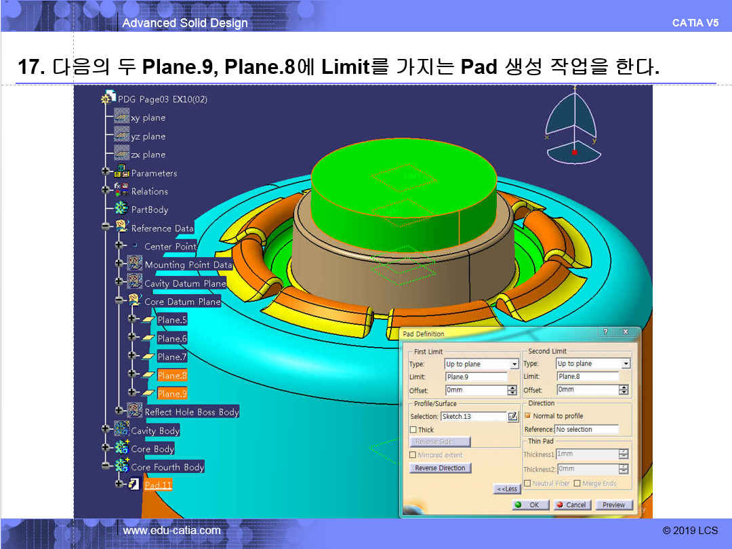
Task: Click the Preview button
Action: point(613,505)
